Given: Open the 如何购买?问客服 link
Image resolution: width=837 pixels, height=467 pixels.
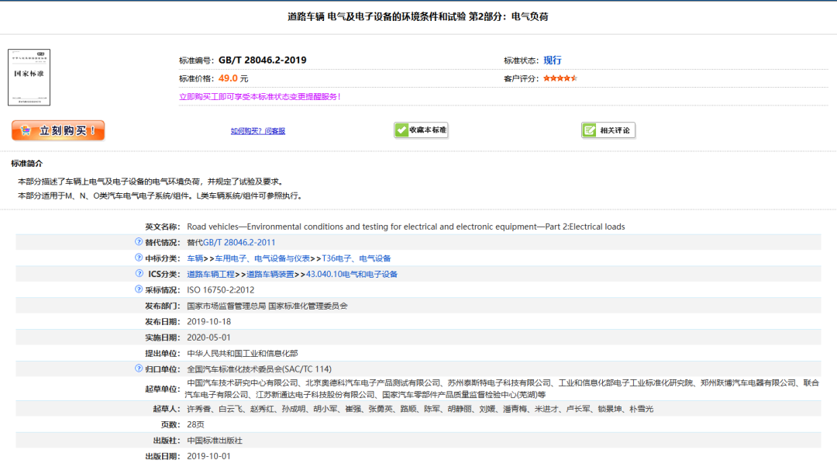Looking at the screenshot, I should 257,131.
